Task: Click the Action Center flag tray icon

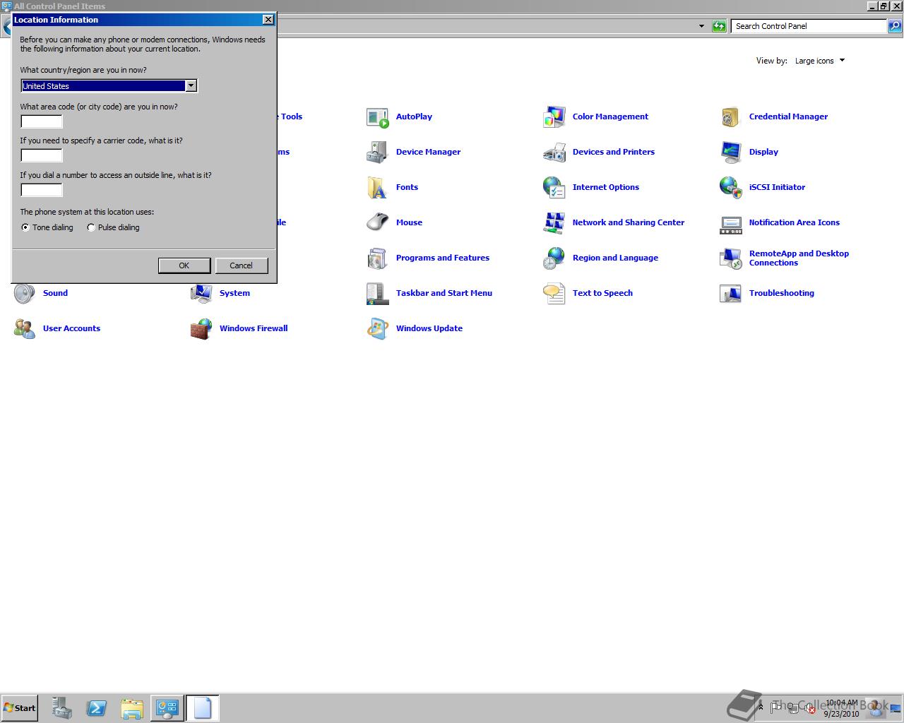Action: click(x=777, y=707)
